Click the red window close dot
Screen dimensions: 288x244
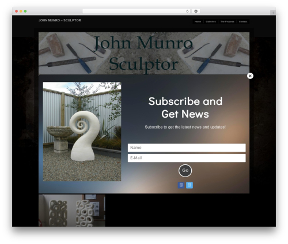17,11
